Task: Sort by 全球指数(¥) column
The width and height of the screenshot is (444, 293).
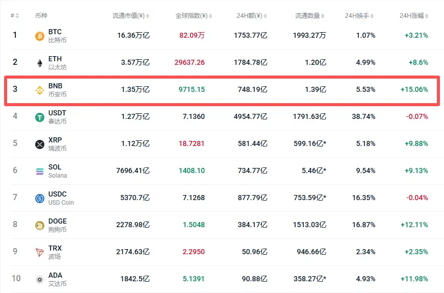Action: pos(194,16)
